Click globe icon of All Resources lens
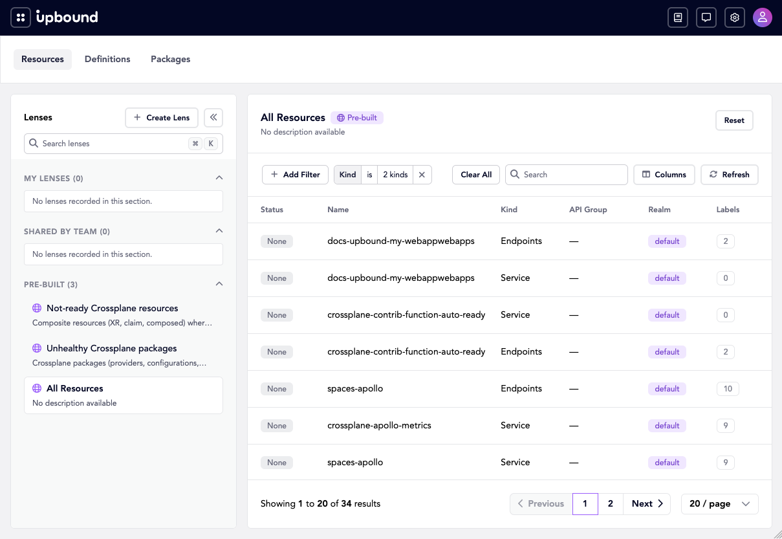Image resolution: width=782 pixels, height=539 pixels. 37,389
